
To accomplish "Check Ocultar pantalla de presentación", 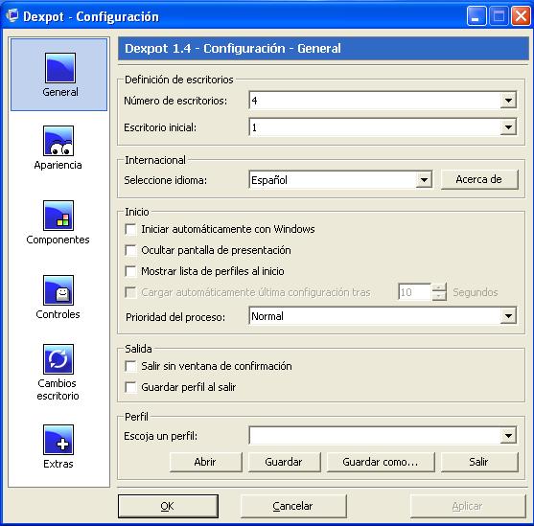I will [130, 250].
